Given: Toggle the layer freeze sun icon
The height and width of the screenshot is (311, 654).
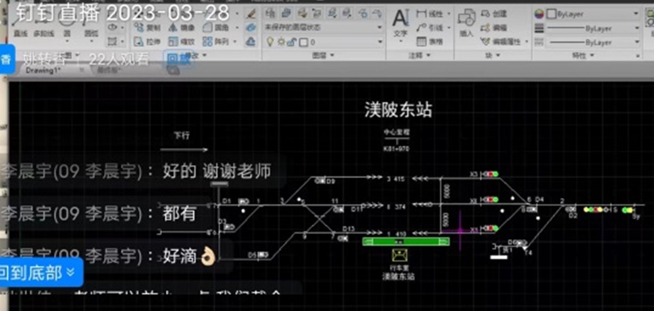Looking at the screenshot, I should 281,42.
